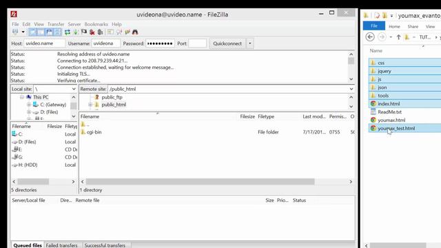Open the directory listing filters icon
This screenshot has width=441, height=248.
(110, 32)
